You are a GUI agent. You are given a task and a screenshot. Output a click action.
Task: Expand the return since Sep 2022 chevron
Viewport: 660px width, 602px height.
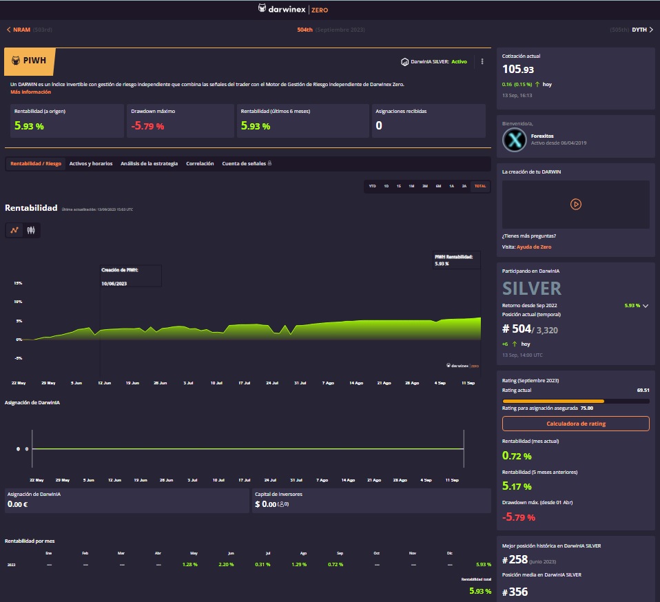(646, 305)
